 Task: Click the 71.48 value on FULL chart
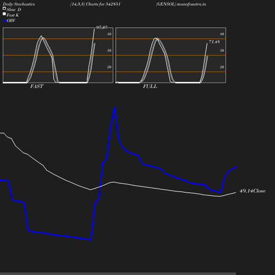[x=215, y=42]
